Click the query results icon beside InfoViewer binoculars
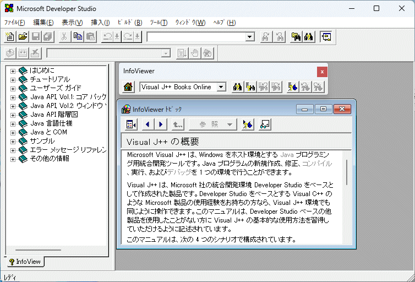Image resolution: width=415 pixels, height=282 pixels. (x=250, y=87)
